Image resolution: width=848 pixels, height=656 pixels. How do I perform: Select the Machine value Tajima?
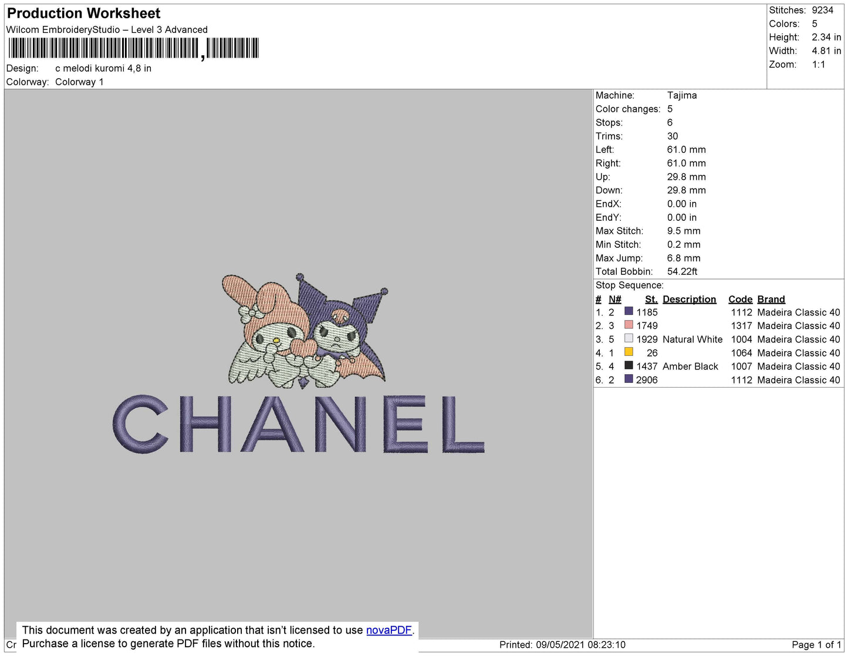coord(682,95)
